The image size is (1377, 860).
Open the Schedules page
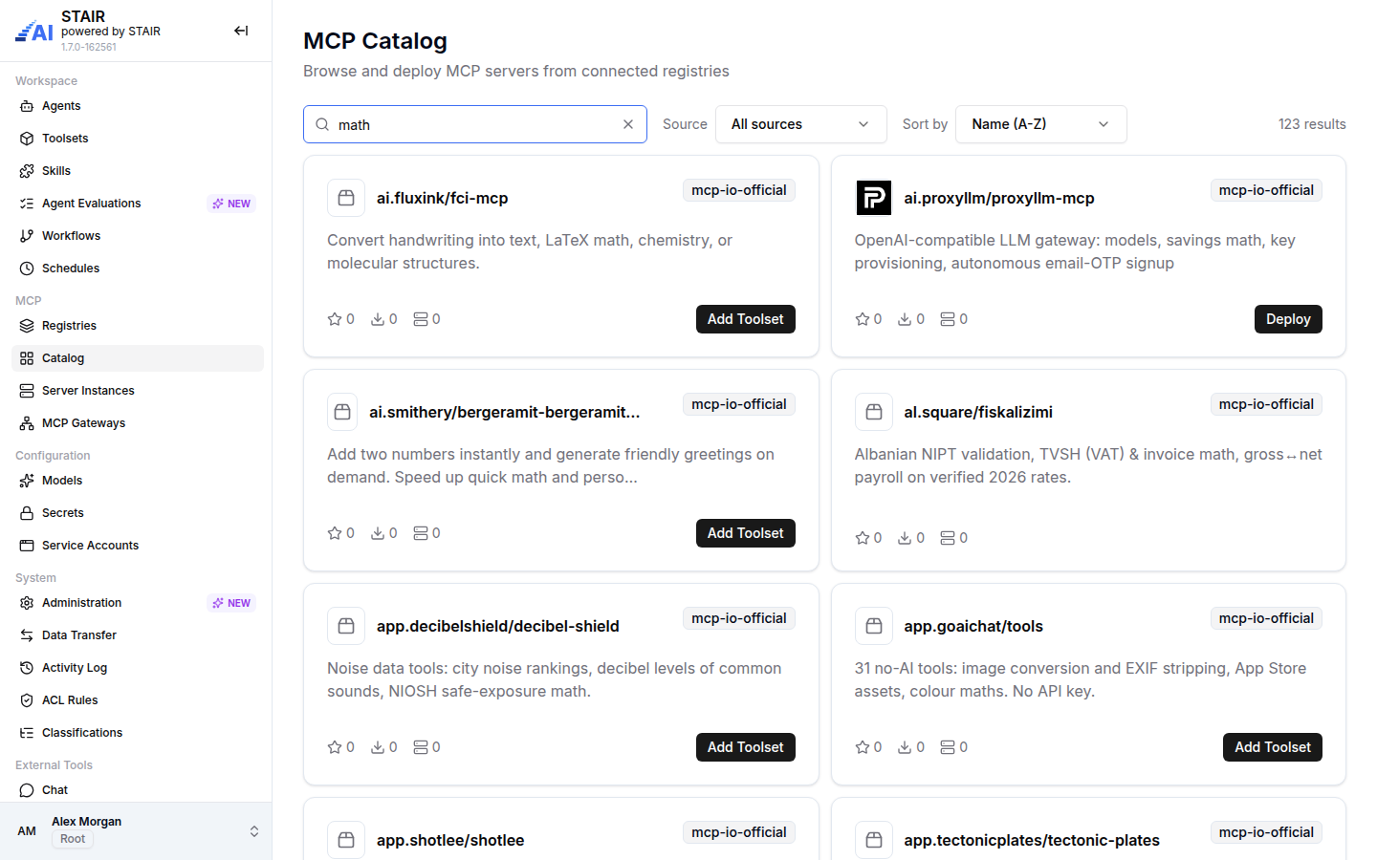138,269
